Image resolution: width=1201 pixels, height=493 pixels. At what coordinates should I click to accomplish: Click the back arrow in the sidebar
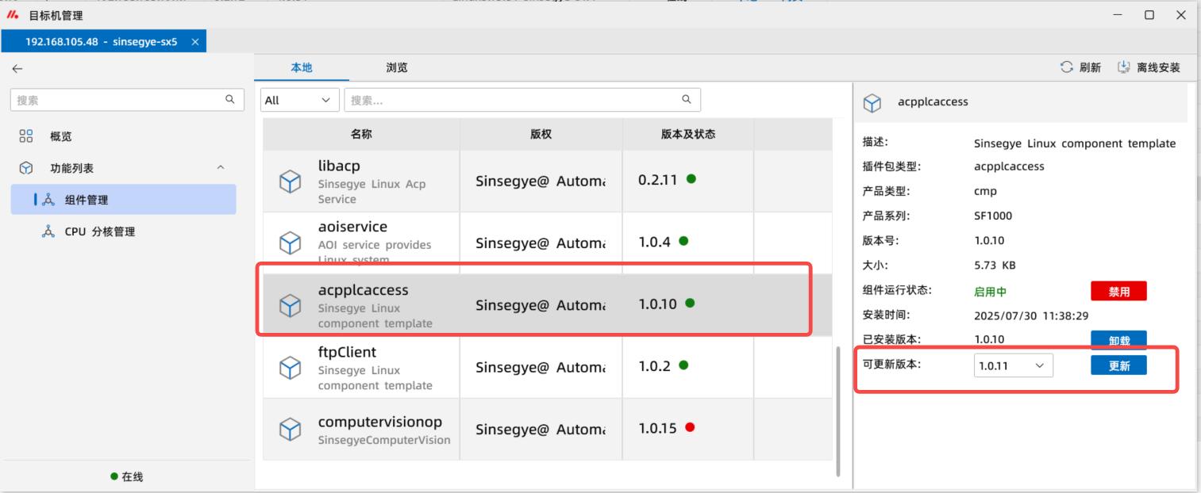click(x=17, y=69)
